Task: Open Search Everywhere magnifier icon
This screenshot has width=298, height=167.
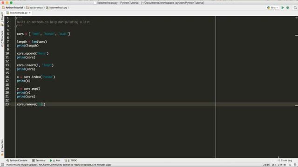Action: pos(295,7)
